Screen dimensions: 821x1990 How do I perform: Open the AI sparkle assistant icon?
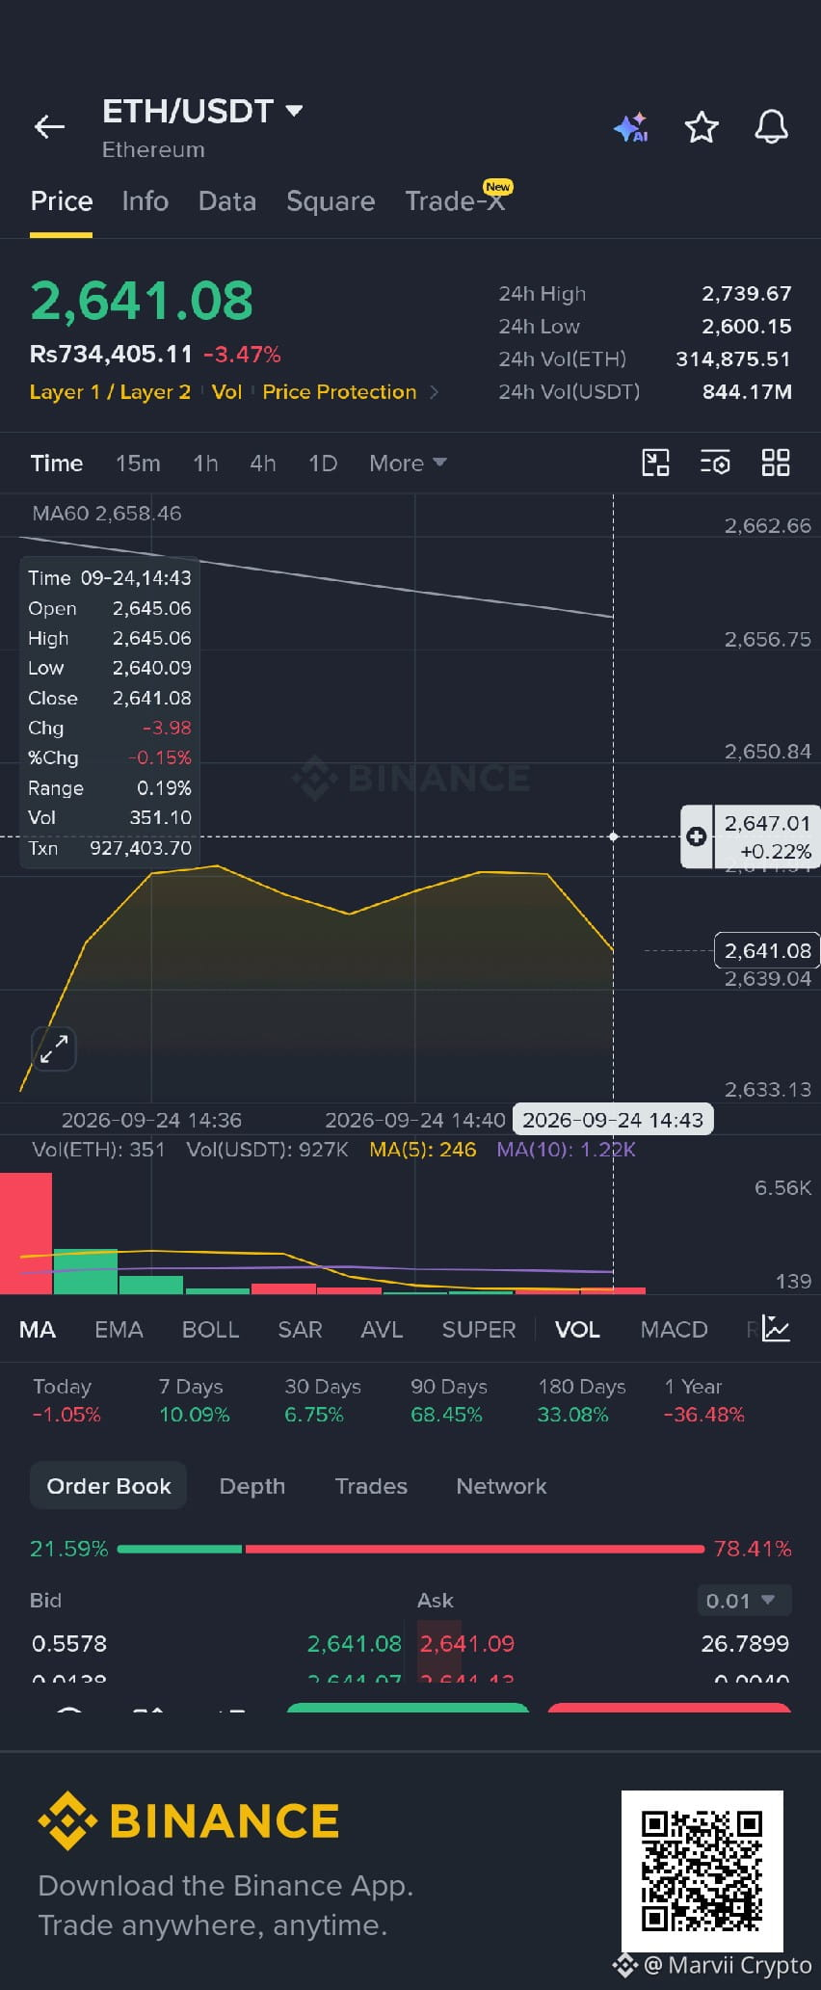(631, 127)
